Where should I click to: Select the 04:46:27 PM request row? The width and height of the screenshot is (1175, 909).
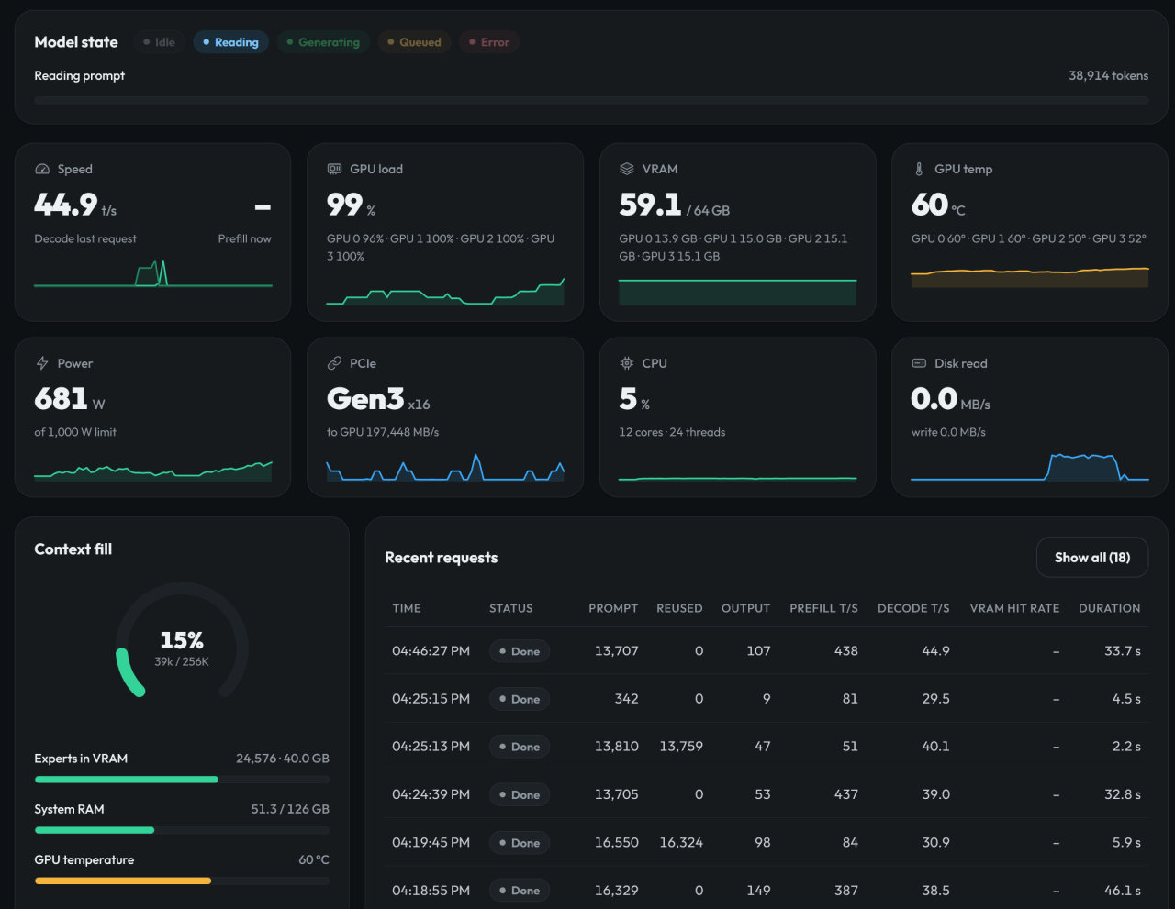tap(767, 651)
